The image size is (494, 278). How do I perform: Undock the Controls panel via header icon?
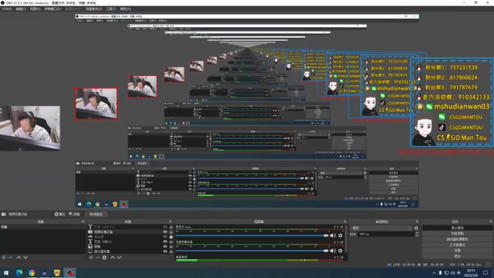point(490,222)
